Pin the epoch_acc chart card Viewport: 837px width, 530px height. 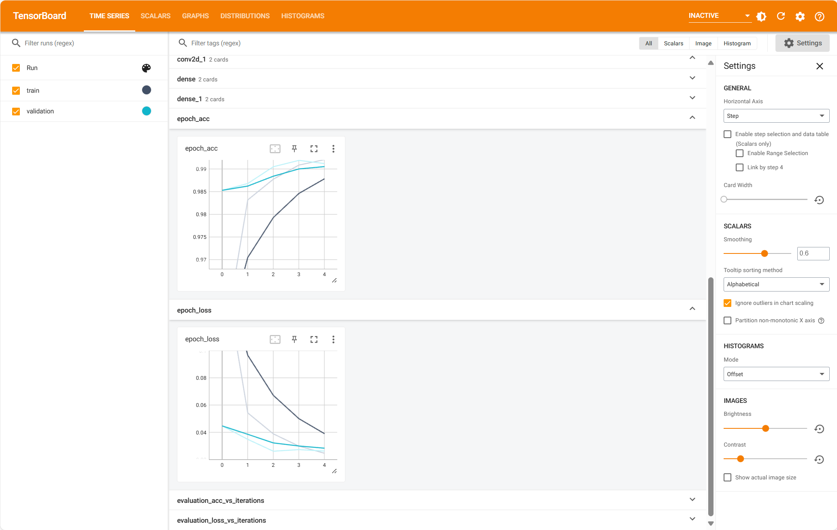(294, 149)
